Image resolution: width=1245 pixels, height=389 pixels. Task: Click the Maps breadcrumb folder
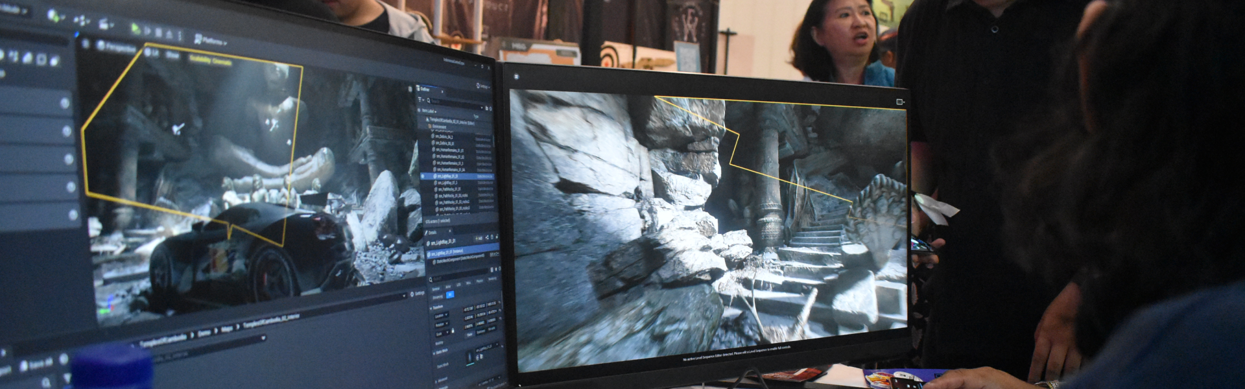tap(227, 329)
